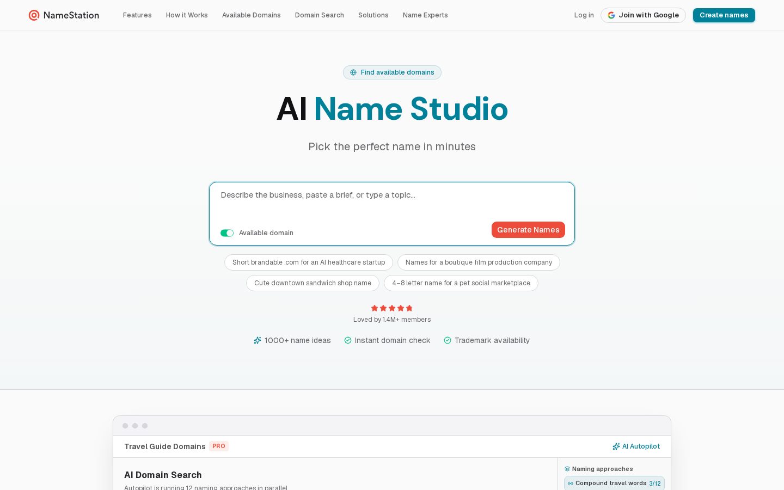Click the PRO badge beside Travel Guide Domains
Screen dimensions: 784x490
coord(219,446)
